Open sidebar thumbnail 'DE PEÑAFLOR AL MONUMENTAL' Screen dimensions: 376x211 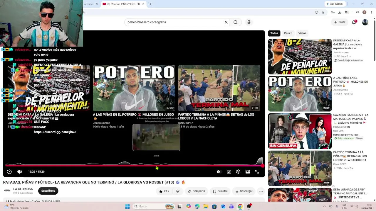[x=300, y=56]
